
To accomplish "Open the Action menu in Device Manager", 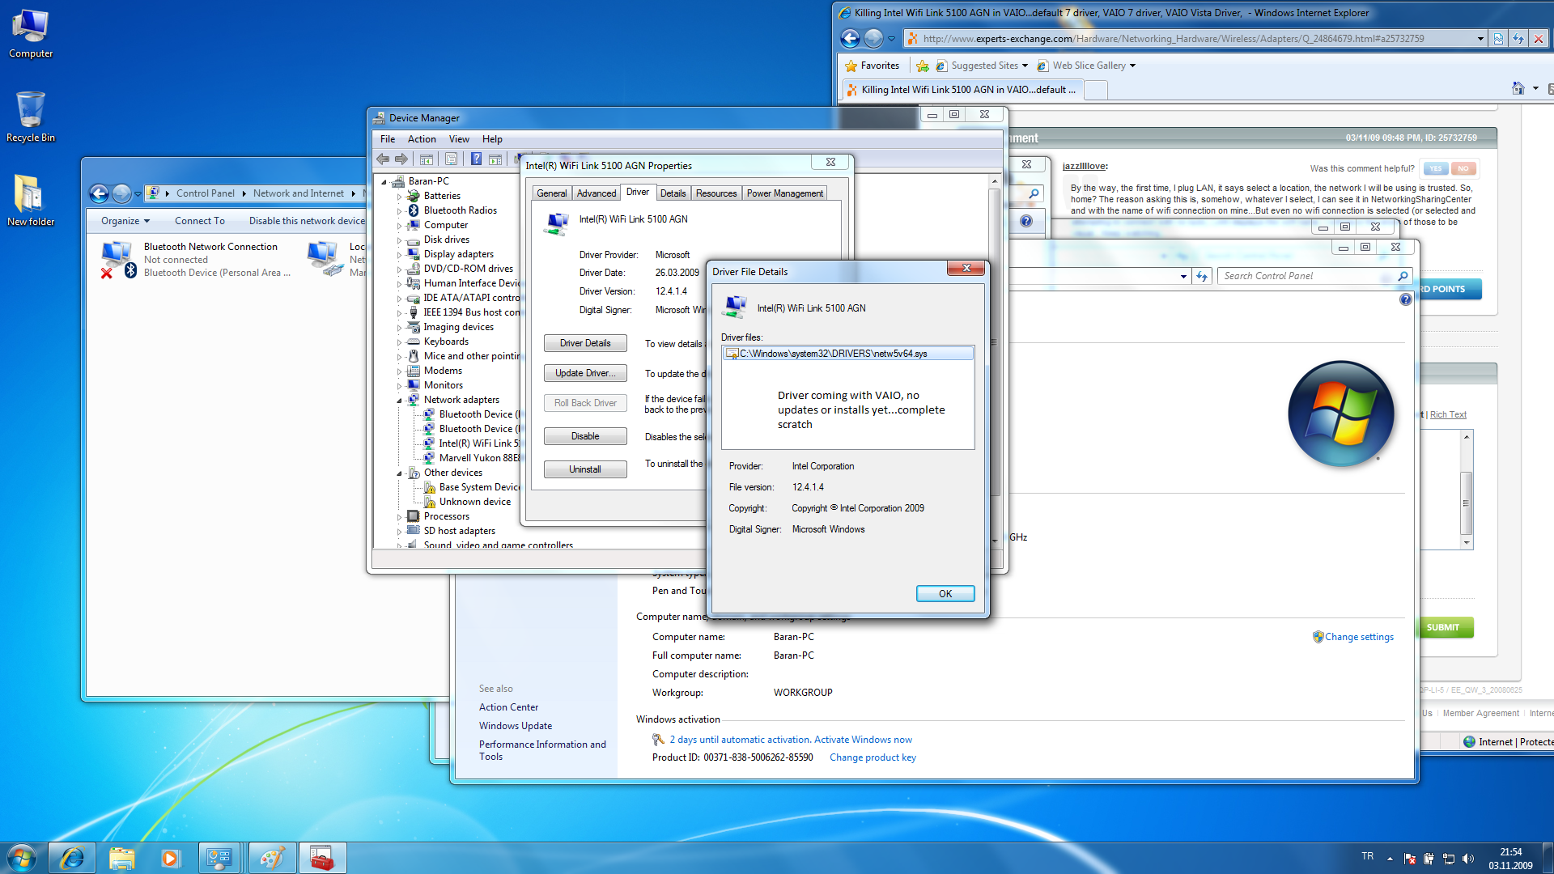I will coord(422,139).
